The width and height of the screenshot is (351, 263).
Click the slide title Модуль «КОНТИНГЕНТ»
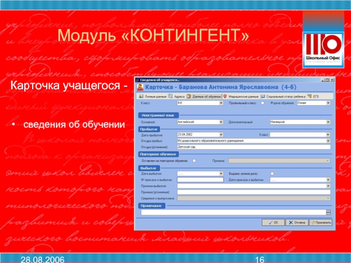point(153,36)
